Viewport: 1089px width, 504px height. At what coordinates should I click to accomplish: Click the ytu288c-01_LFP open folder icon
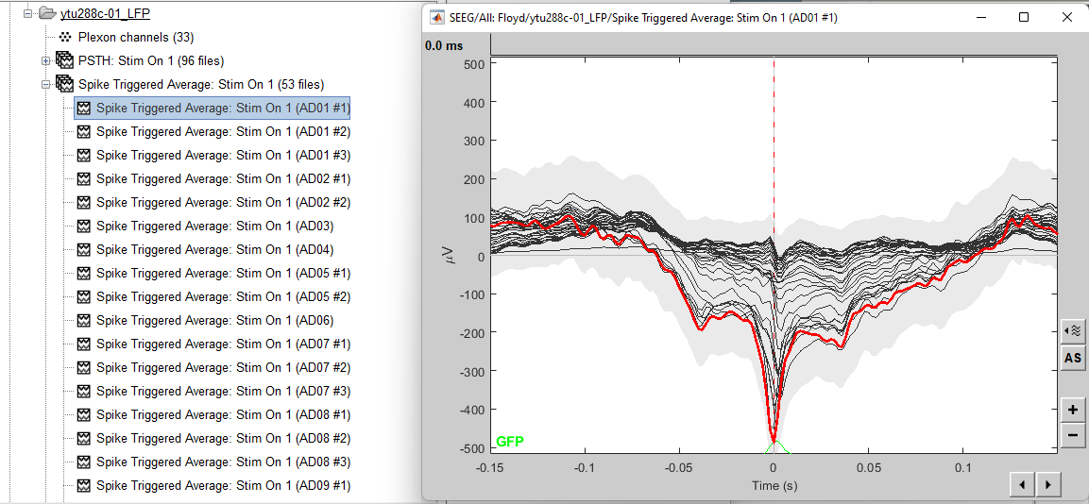click(x=46, y=13)
